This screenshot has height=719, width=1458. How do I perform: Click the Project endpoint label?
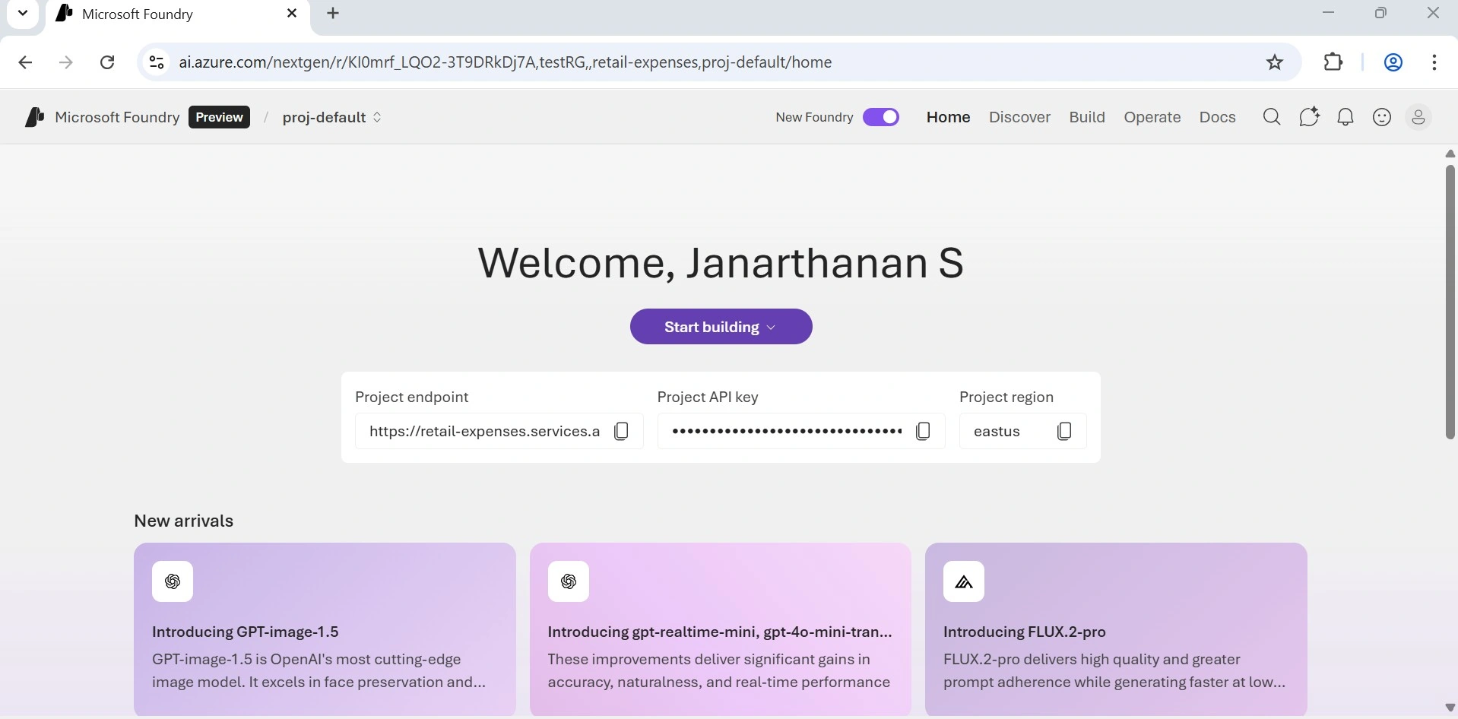click(x=411, y=397)
